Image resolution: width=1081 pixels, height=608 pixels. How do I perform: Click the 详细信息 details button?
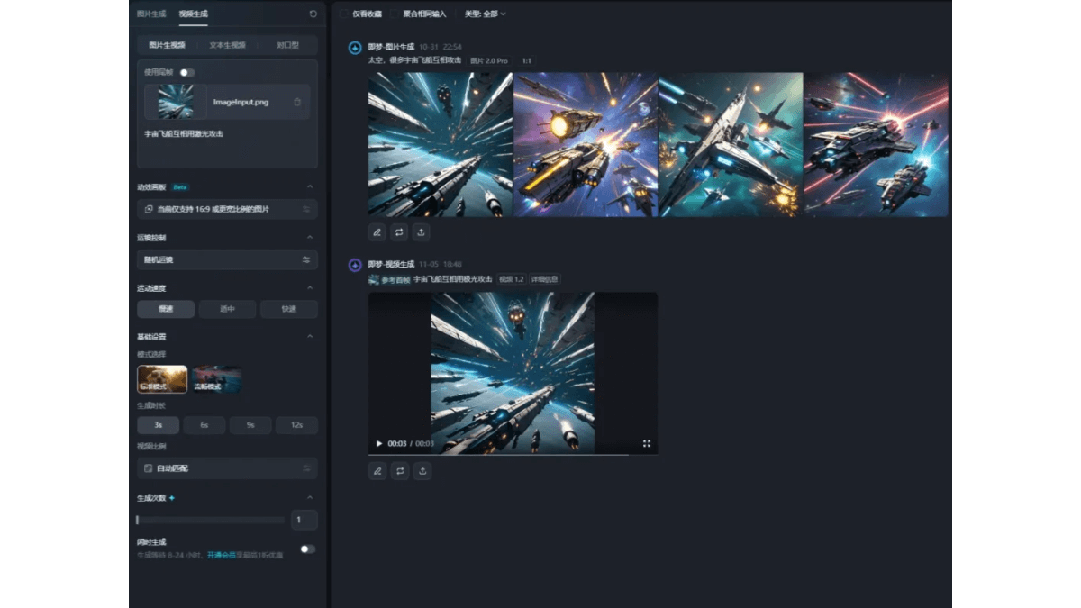pos(544,279)
